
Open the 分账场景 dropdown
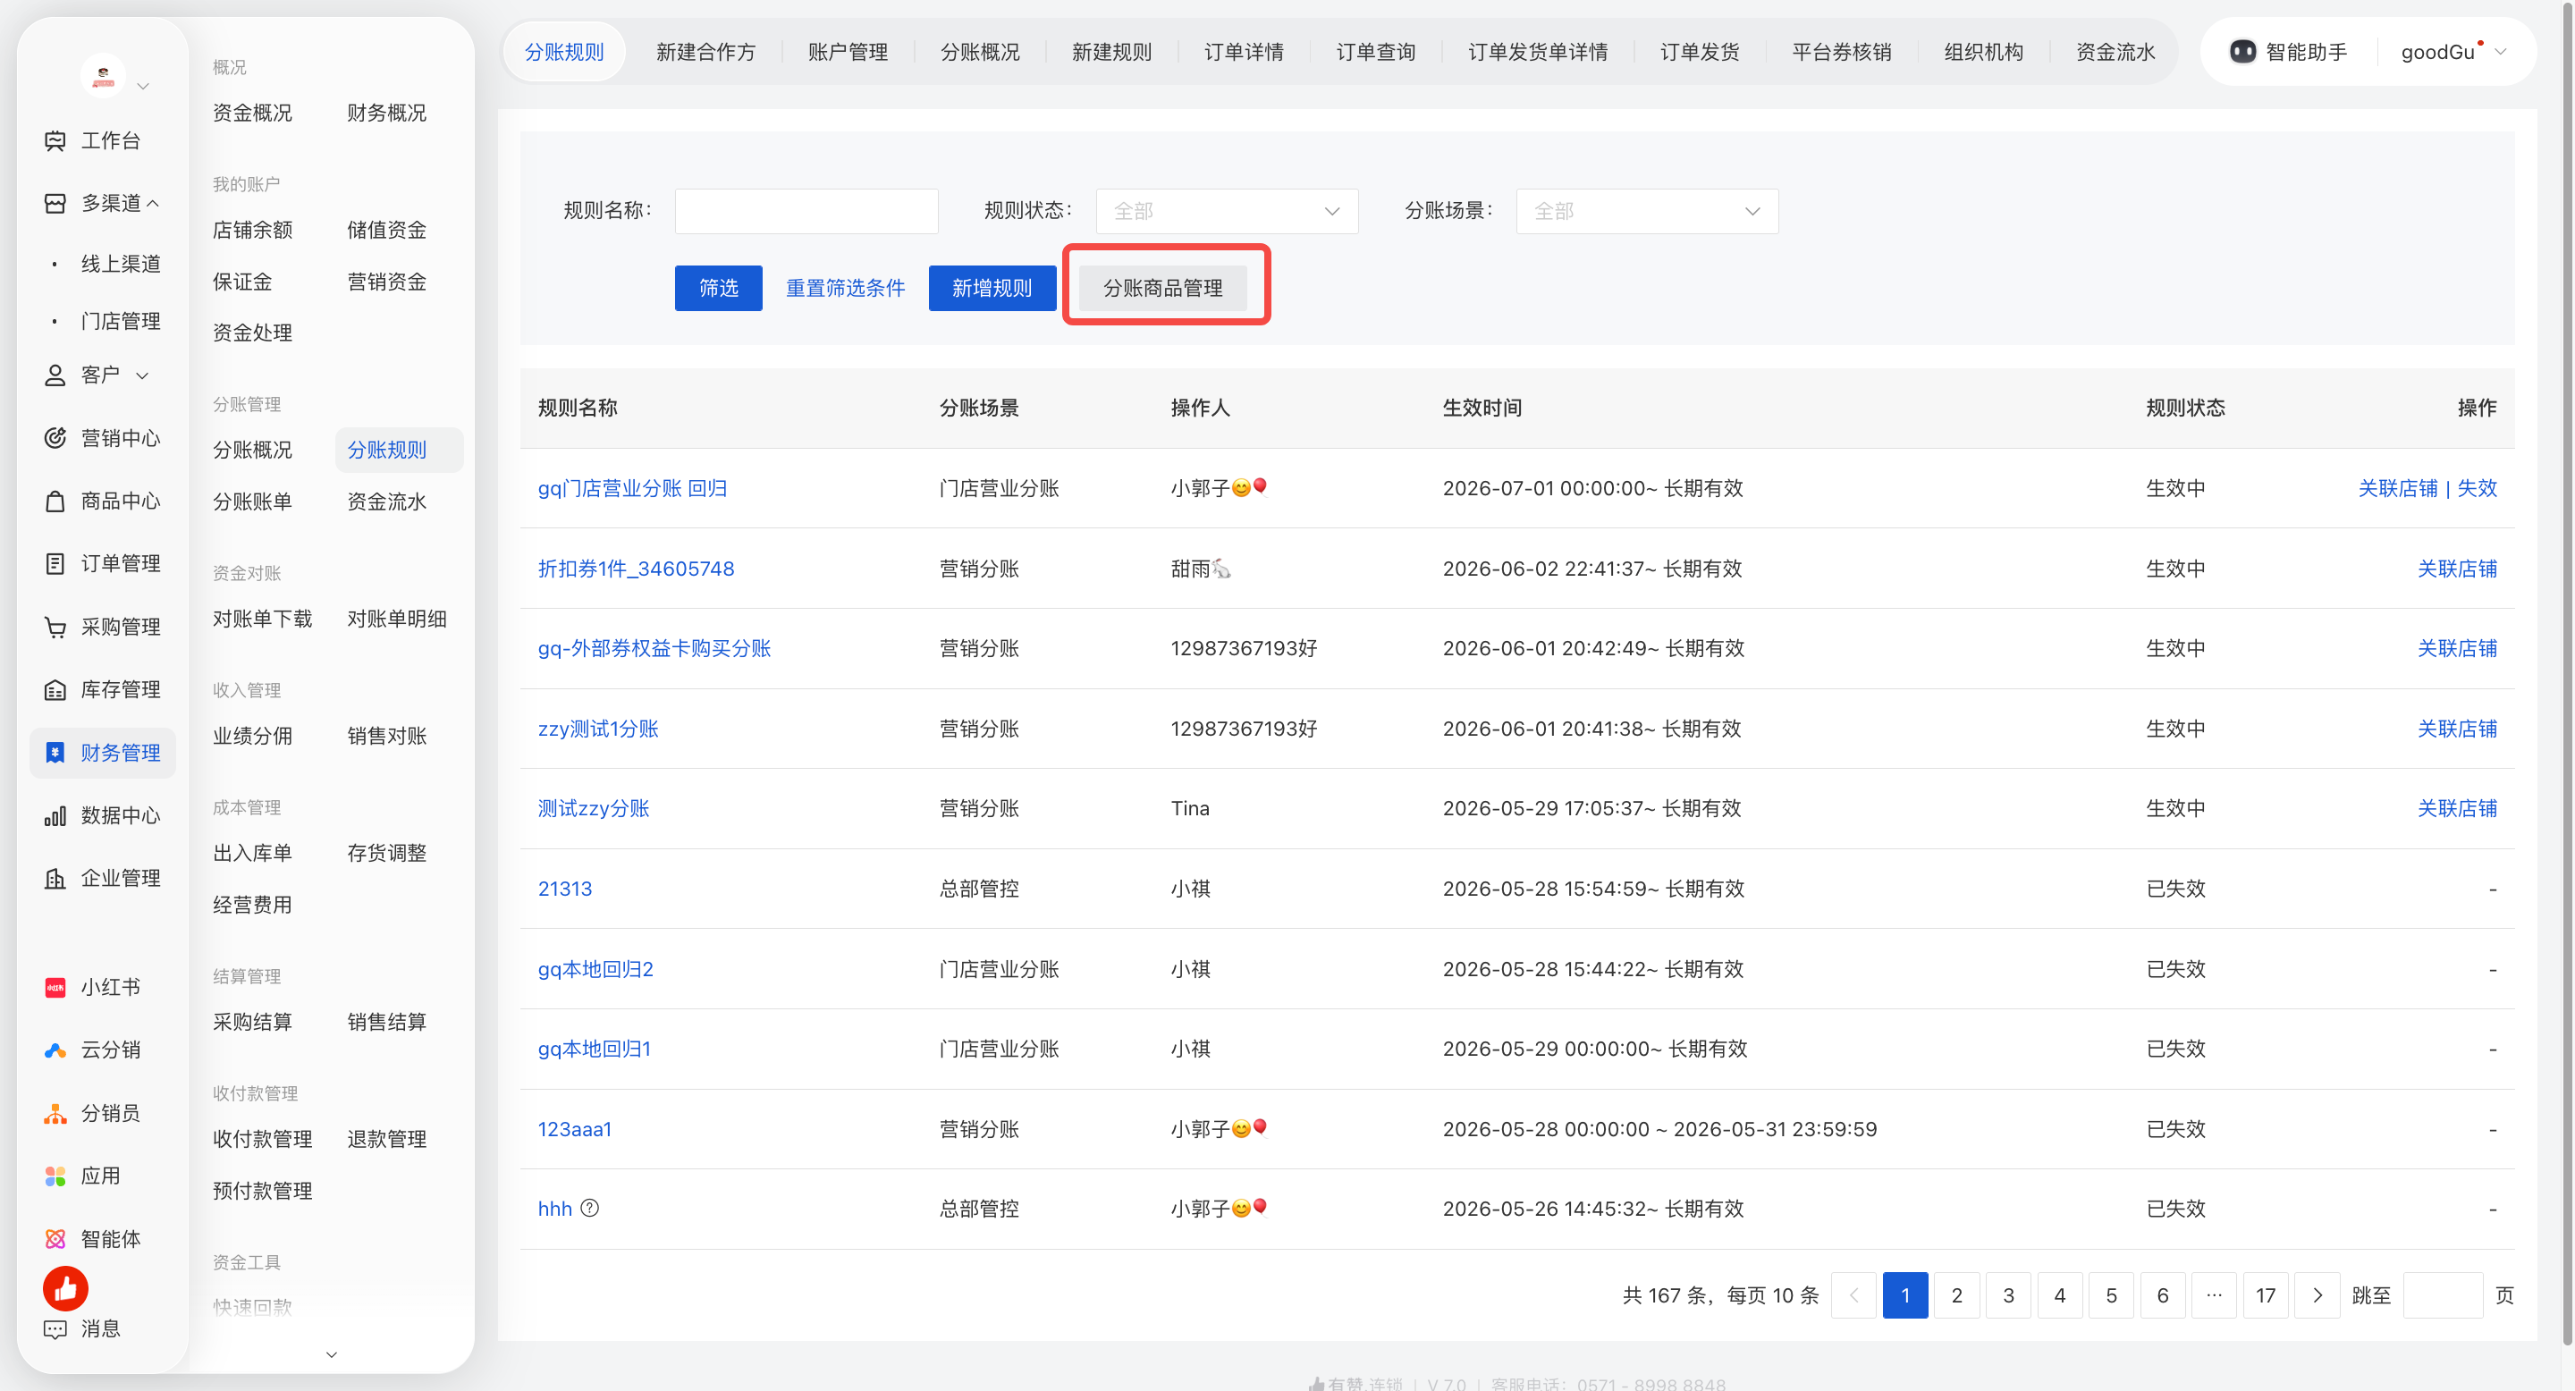(x=1646, y=211)
